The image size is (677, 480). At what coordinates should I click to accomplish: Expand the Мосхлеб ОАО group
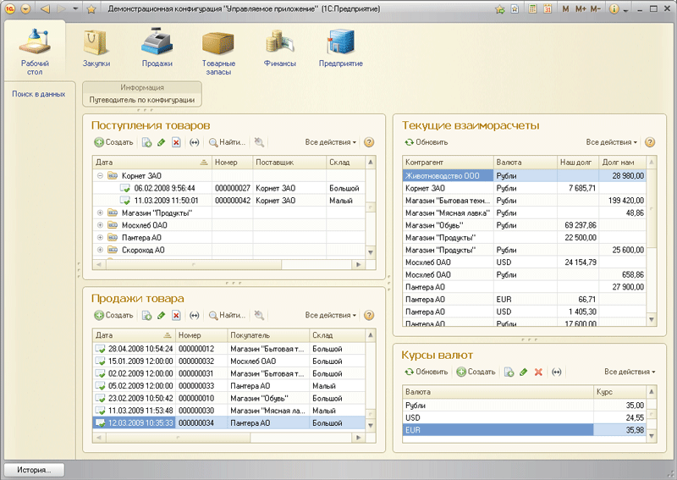100,226
